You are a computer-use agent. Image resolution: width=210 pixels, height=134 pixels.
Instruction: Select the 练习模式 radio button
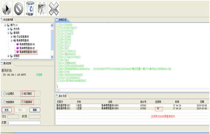[x=22, y=94]
